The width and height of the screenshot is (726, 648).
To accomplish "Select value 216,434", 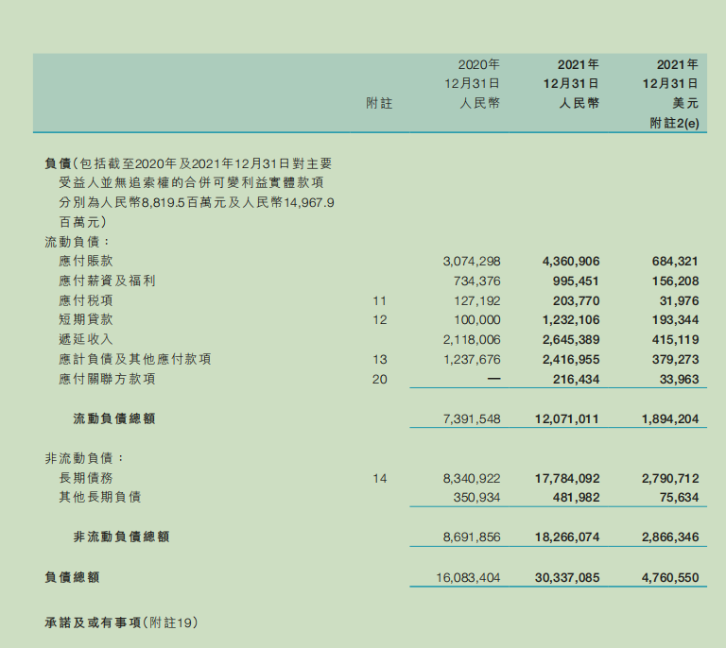I will (577, 380).
